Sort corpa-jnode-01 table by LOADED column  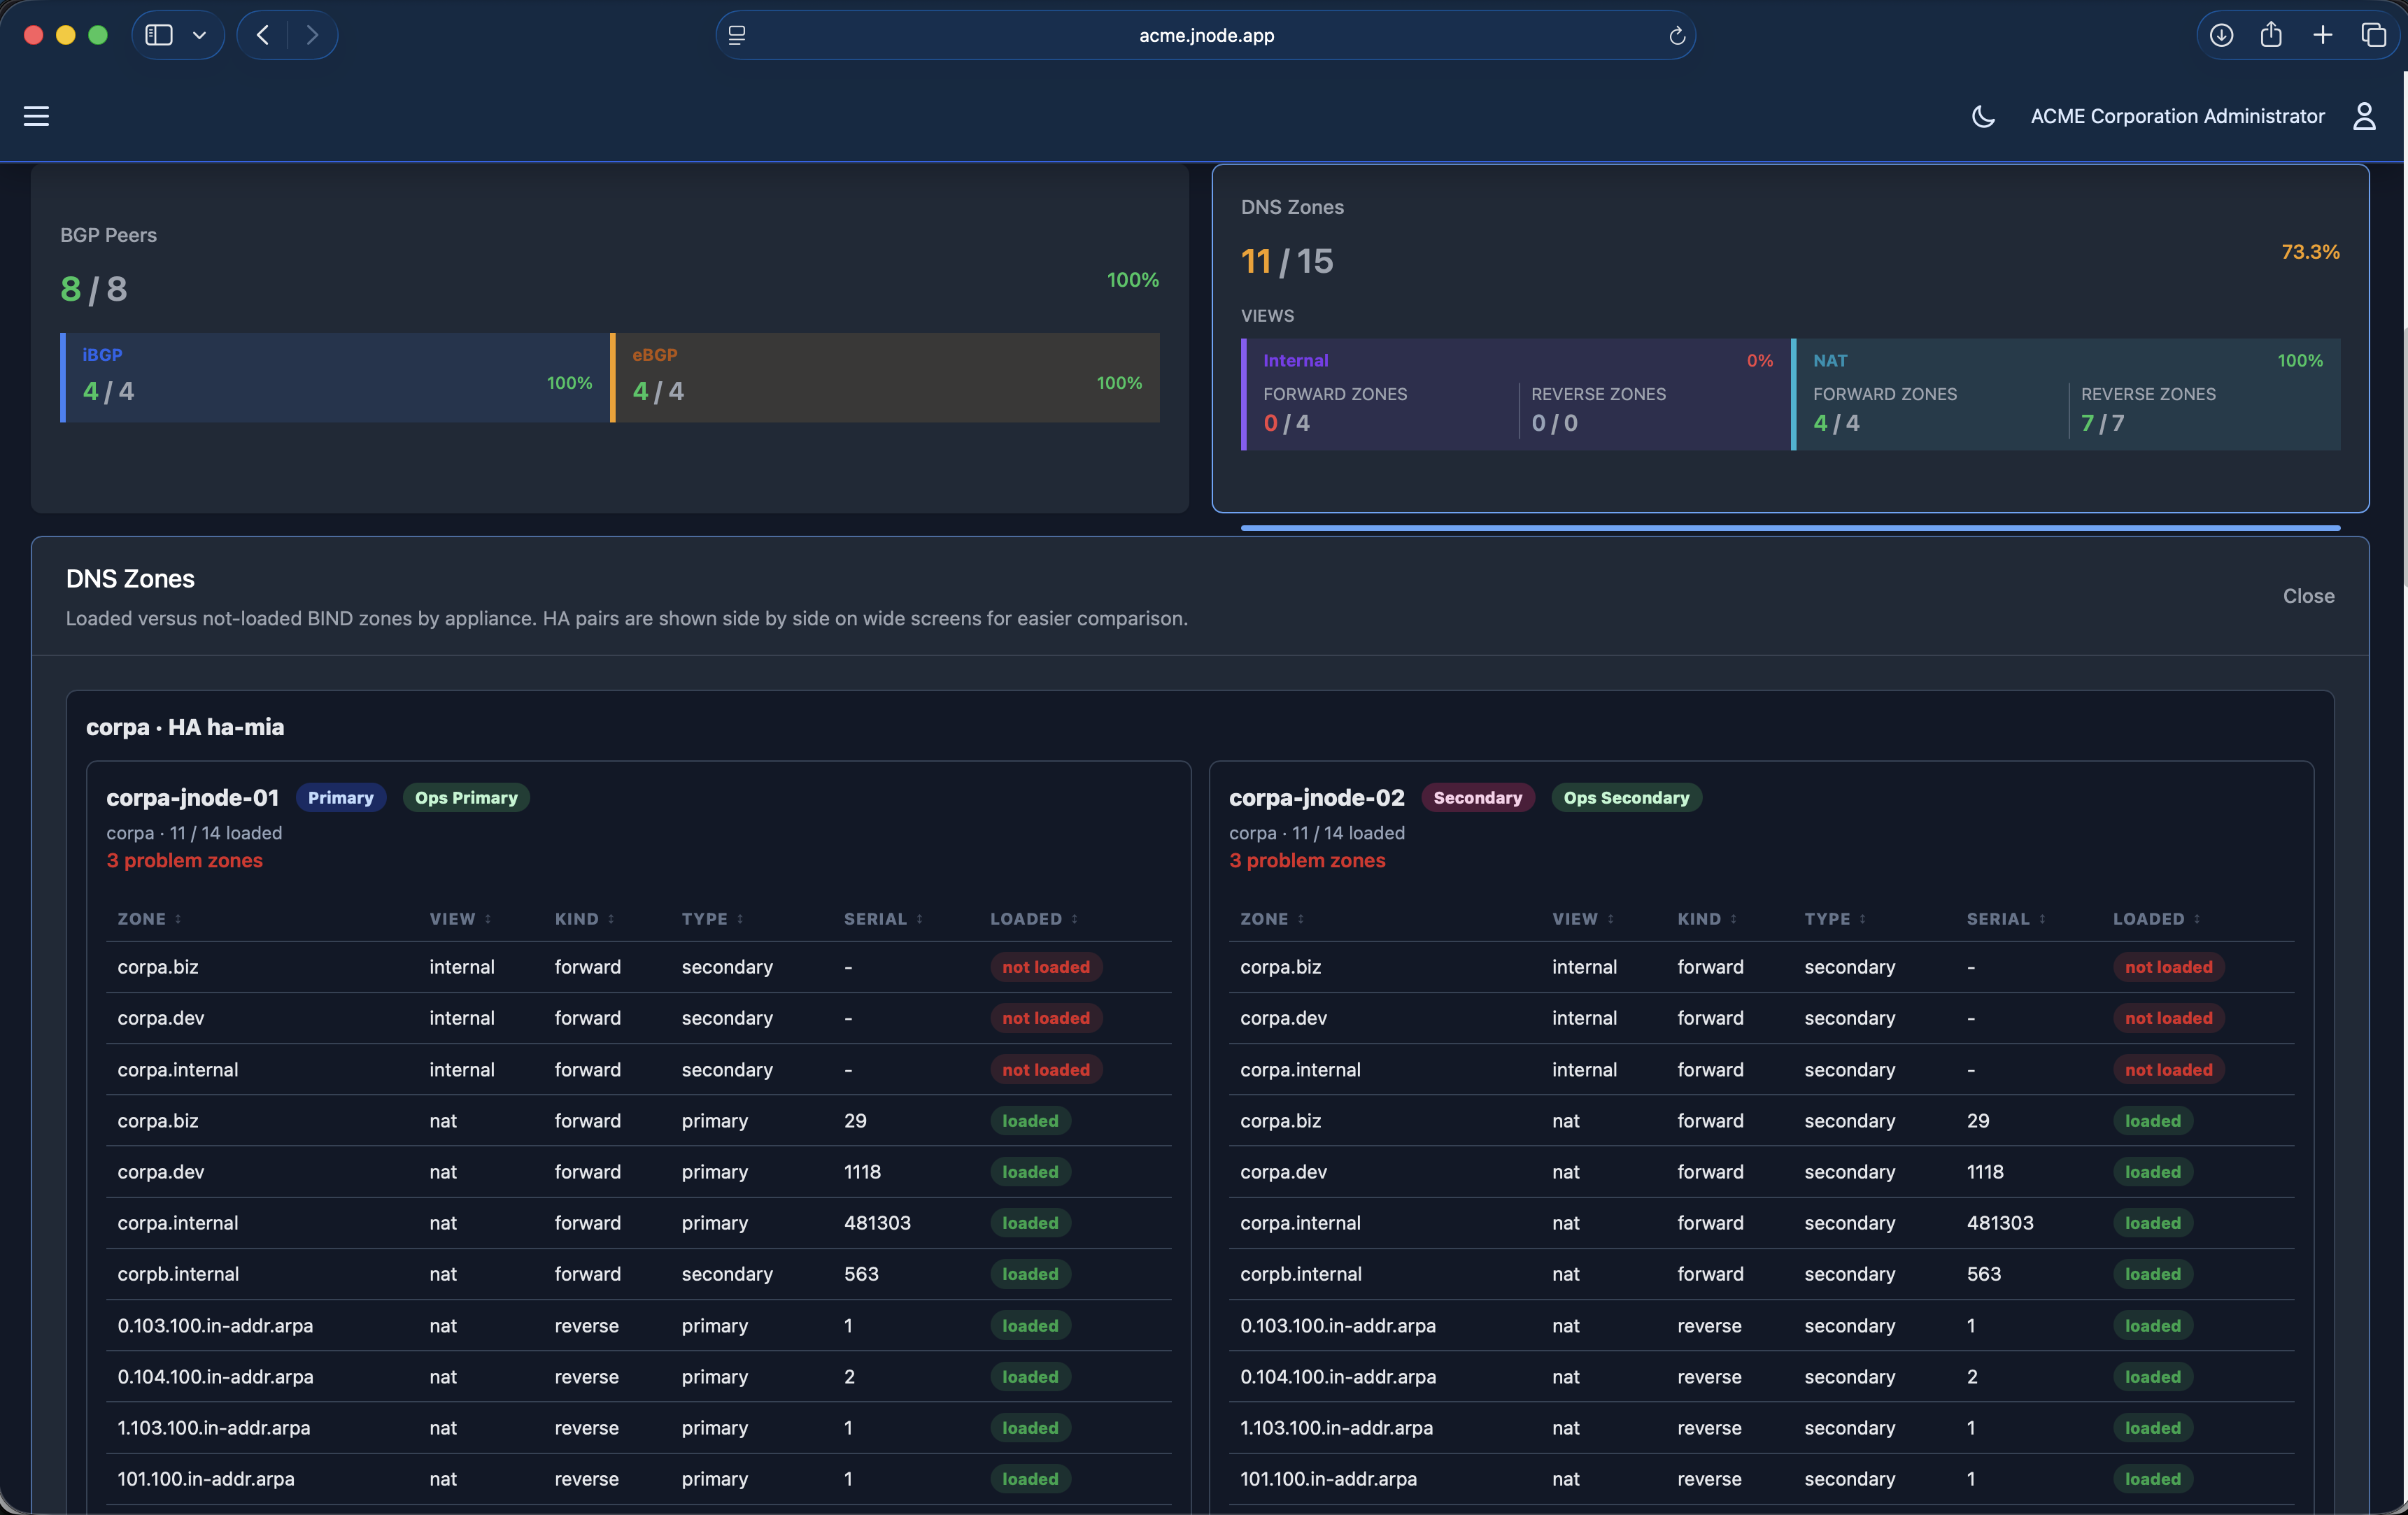1034,918
